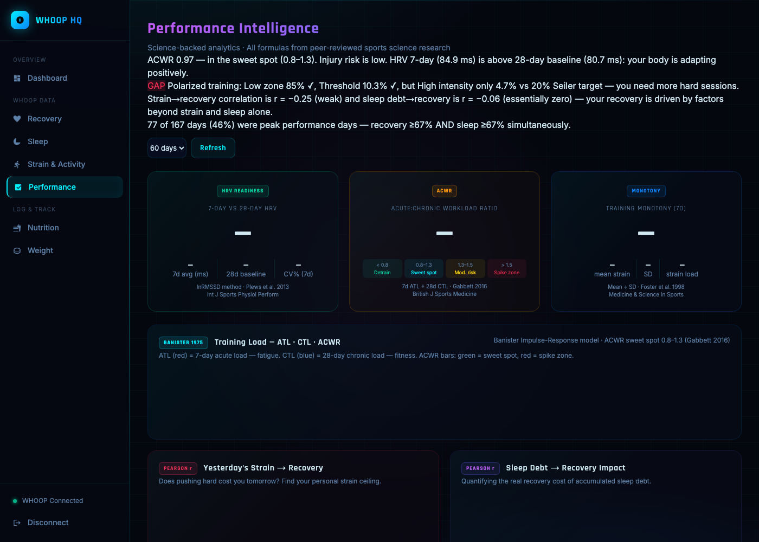This screenshot has height=542, width=759.
Task: Click the Refresh button
Action: point(213,148)
